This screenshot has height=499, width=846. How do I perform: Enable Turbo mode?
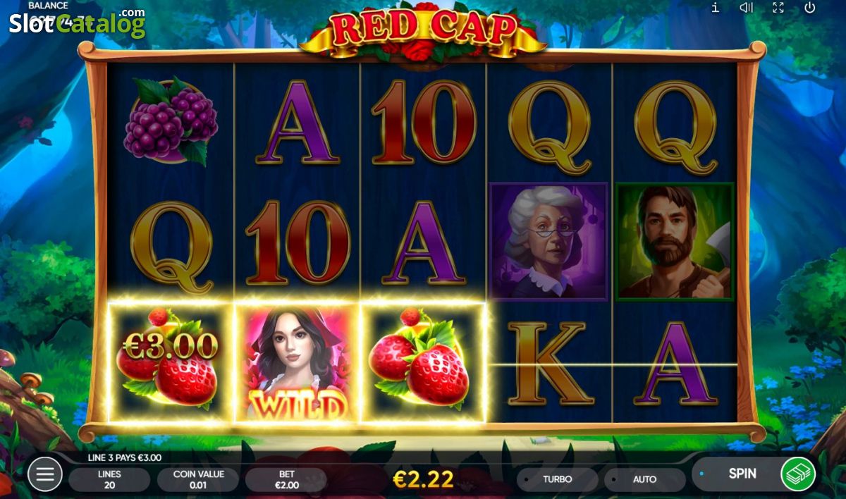coord(557,479)
